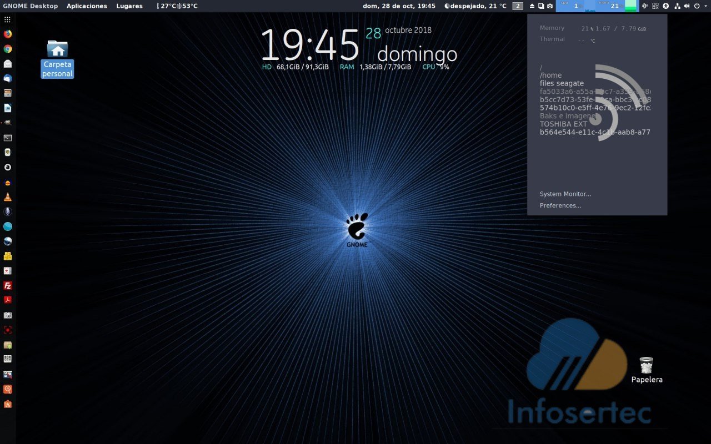Show the applications grid
Viewport: 711px width, 444px height.
pyautogui.click(x=7, y=19)
